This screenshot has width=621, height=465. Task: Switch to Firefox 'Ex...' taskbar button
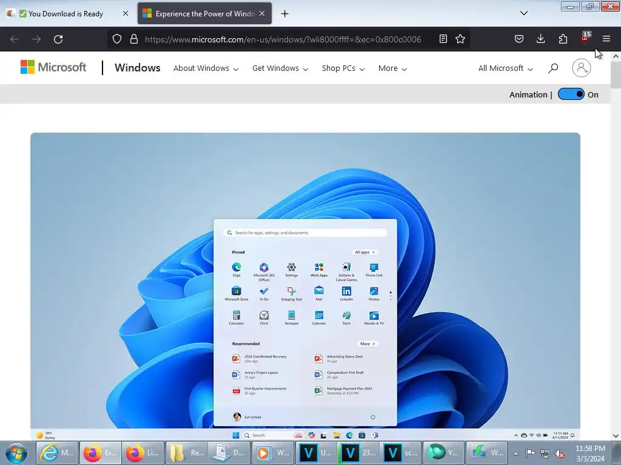[101, 453]
